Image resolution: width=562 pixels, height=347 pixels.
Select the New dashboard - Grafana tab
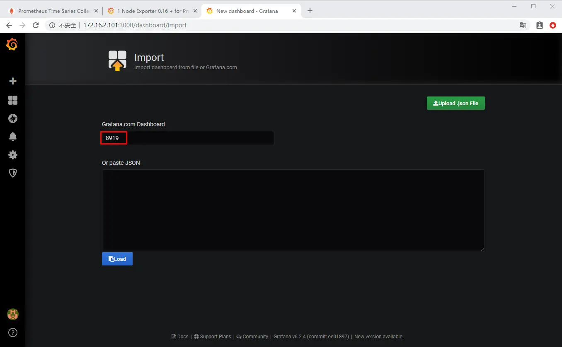coord(250,11)
